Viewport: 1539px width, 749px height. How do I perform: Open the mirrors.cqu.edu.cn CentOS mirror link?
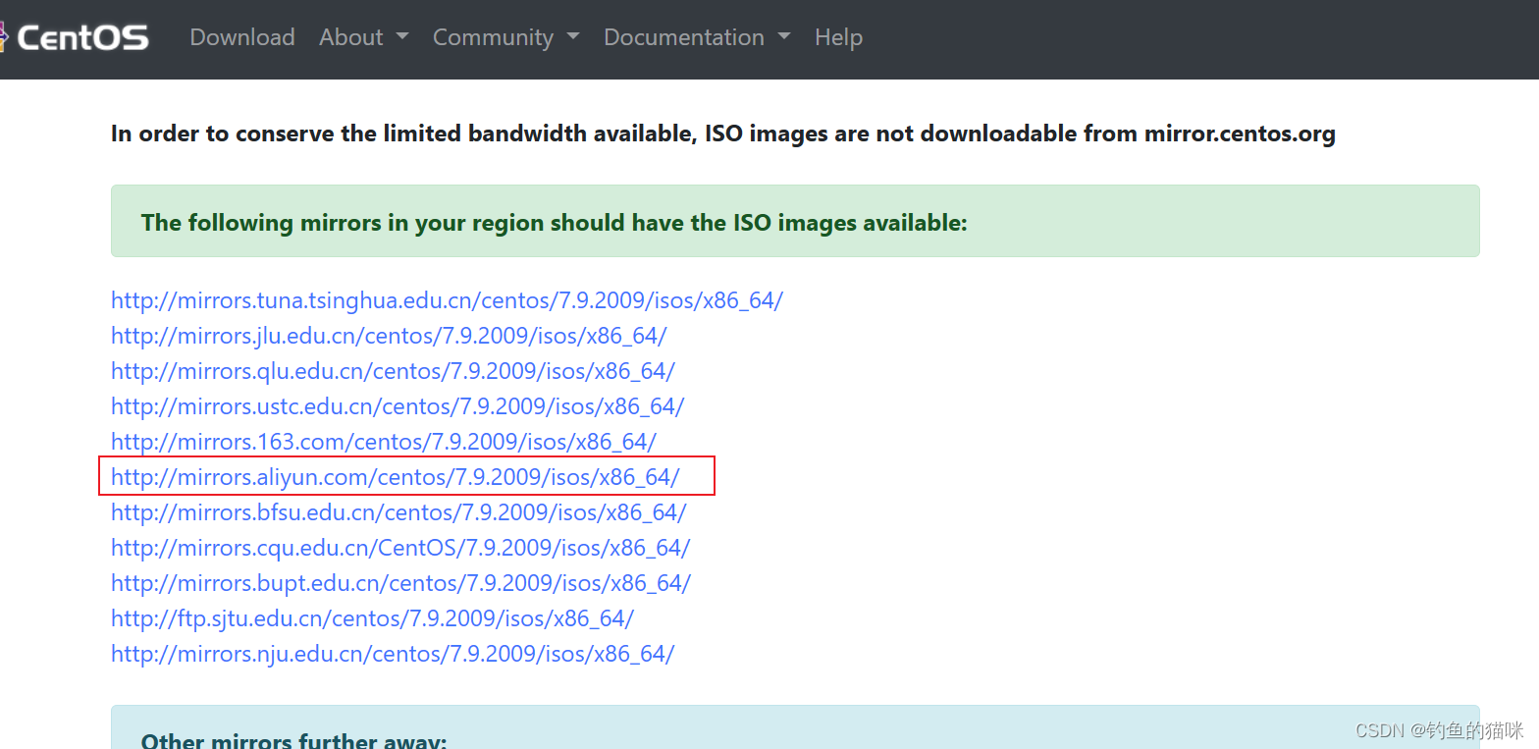(400, 548)
